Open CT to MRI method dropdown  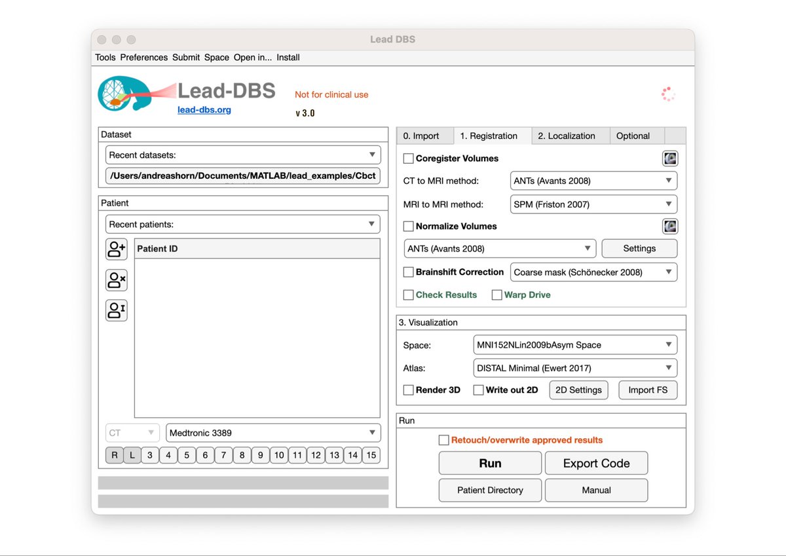pyautogui.click(x=593, y=181)
